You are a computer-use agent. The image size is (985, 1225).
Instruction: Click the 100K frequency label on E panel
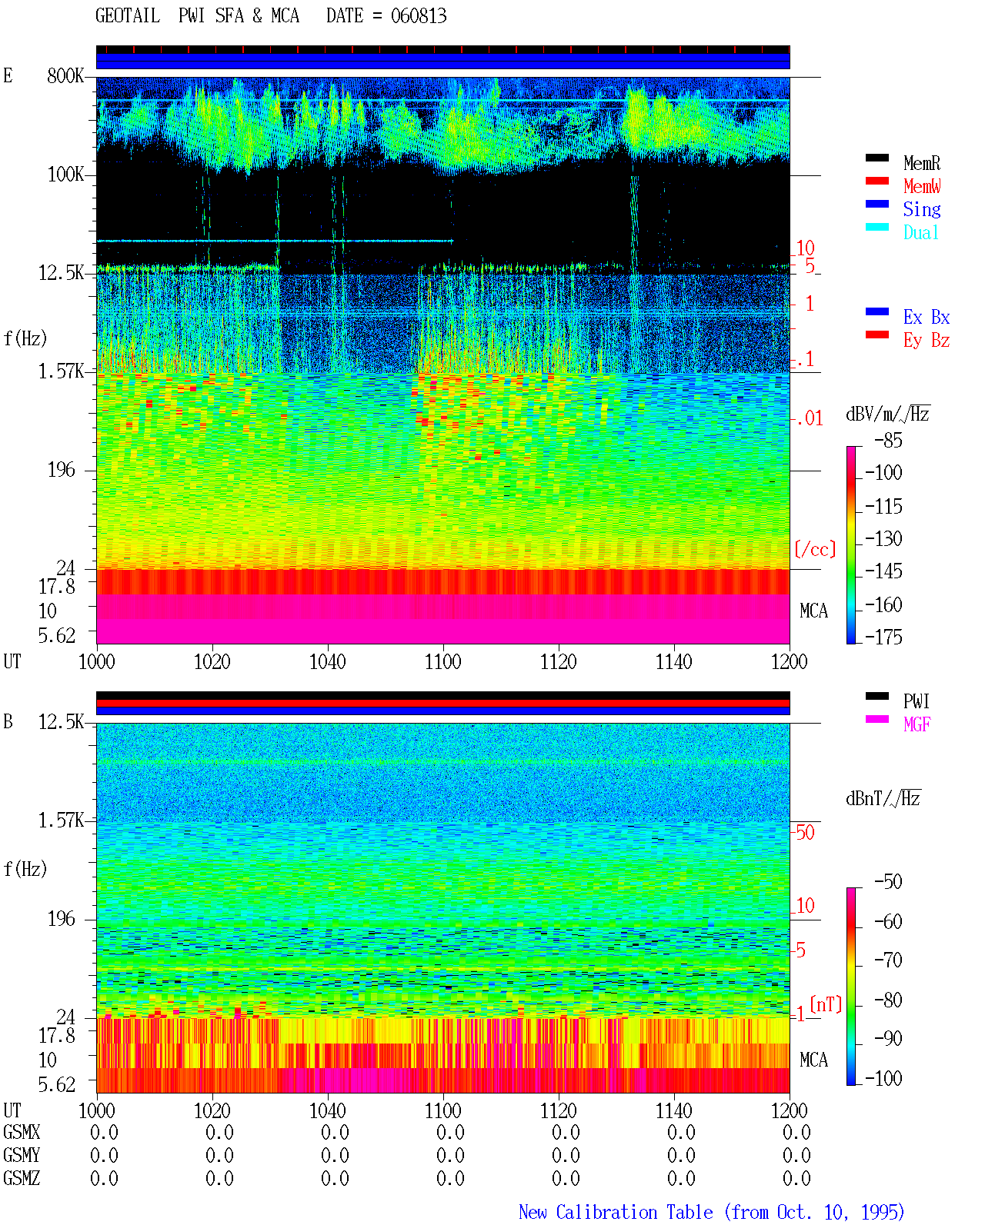65,174
